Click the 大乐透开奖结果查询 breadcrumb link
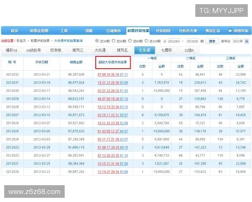This screenshot has height=202, width=252. pos(68,41)
